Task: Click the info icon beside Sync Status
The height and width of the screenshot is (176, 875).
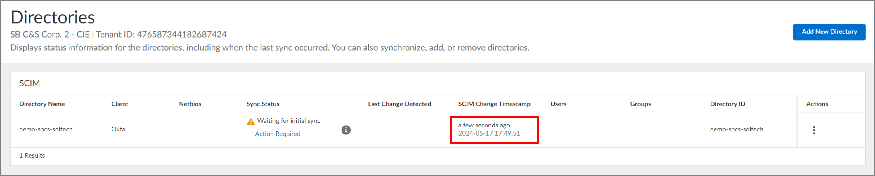Action: point(346,130)
